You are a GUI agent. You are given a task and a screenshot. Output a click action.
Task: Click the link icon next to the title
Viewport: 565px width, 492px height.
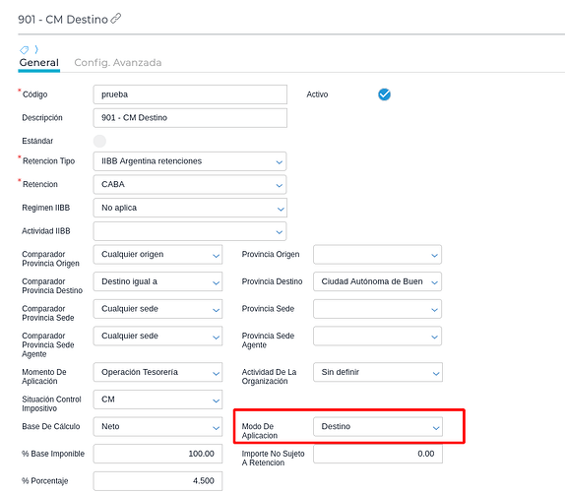click(x=116, y=19)
